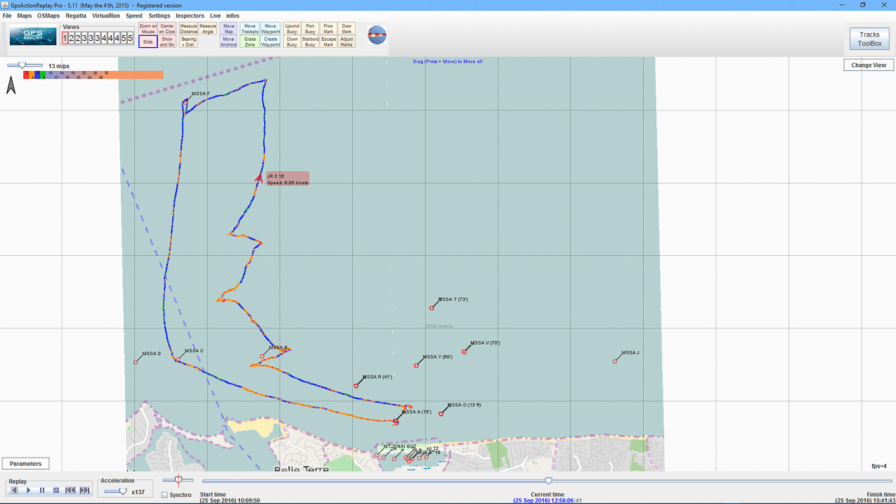Choose the Starbord Buoy tool
896x504 pixels.
[310, 42]
